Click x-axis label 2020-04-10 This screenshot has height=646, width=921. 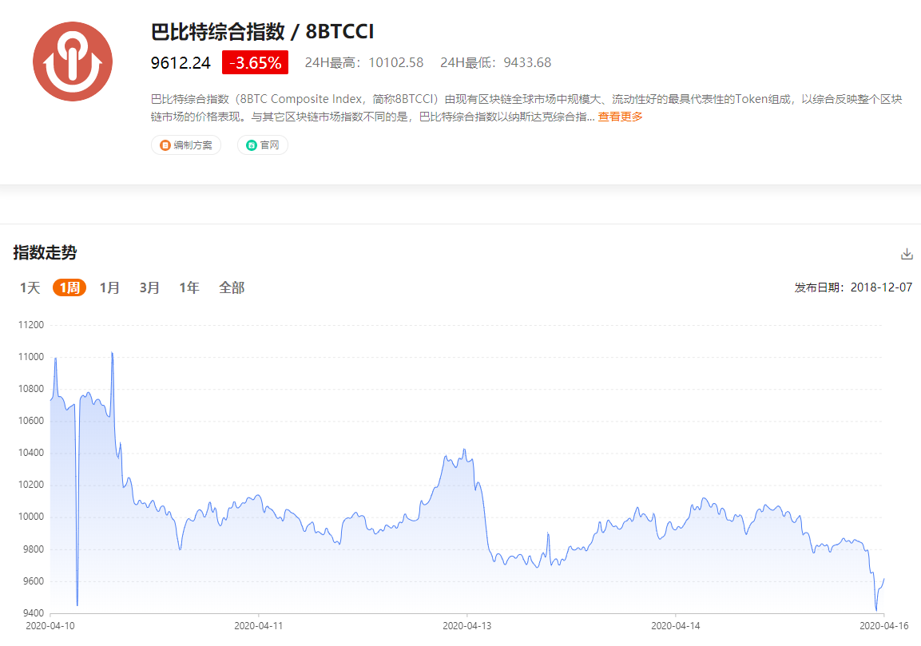(50, 626)
